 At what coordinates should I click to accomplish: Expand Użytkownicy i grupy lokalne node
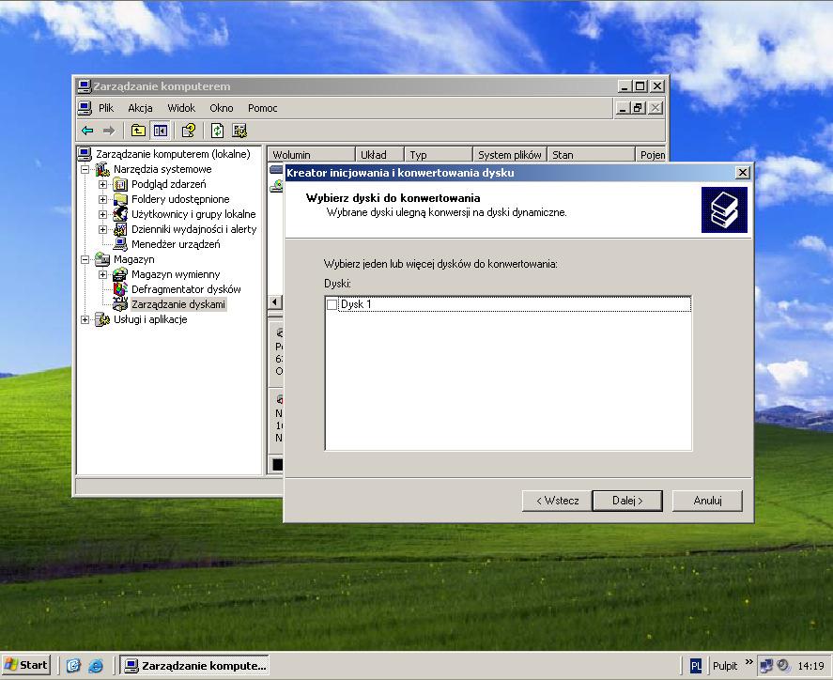pos(103,214)
